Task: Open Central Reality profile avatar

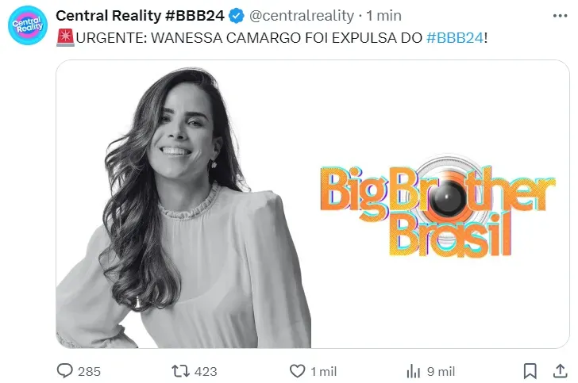Action: click(x=28, y=25)
